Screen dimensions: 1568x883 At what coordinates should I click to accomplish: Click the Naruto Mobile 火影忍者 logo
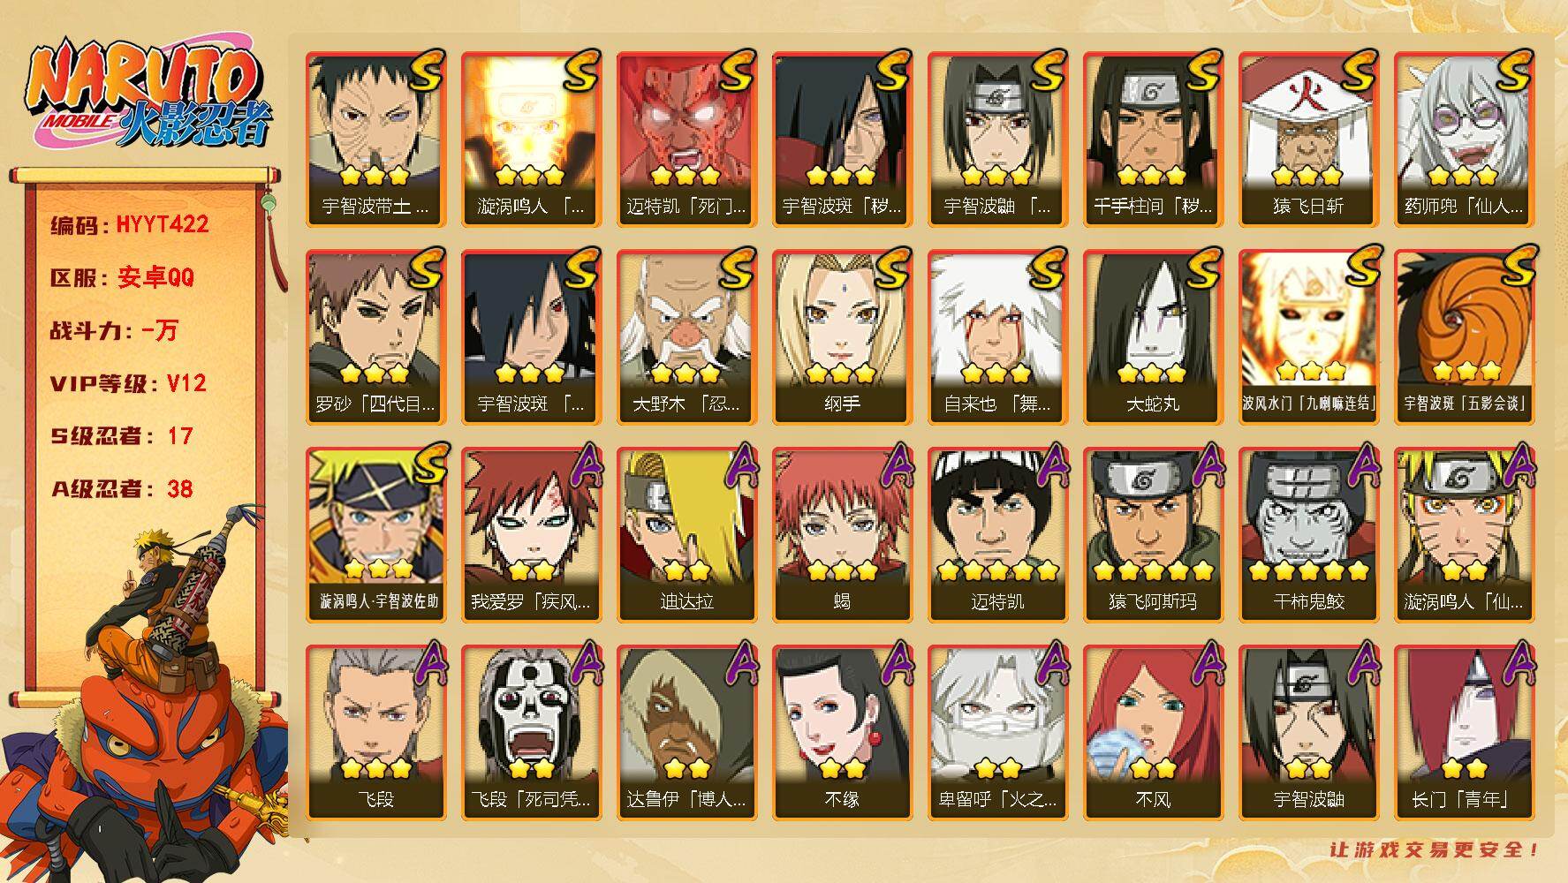click(x=148, y=94)
